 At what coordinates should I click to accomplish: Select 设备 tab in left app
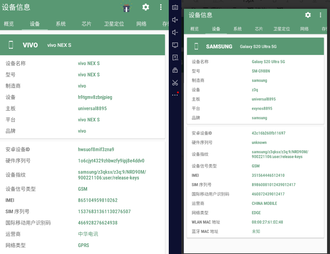35,24
